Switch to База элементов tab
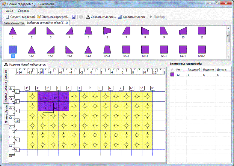The width and height of the screenshot is (234, 166). (14, 23)
